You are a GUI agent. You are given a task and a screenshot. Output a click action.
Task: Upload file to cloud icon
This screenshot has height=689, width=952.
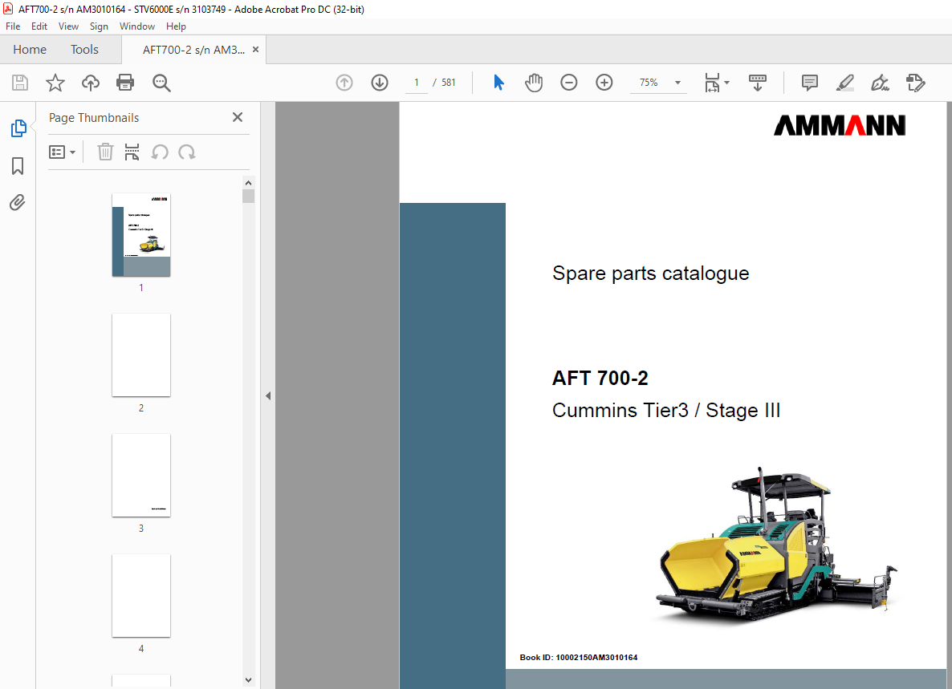click(x=91, y=83)
